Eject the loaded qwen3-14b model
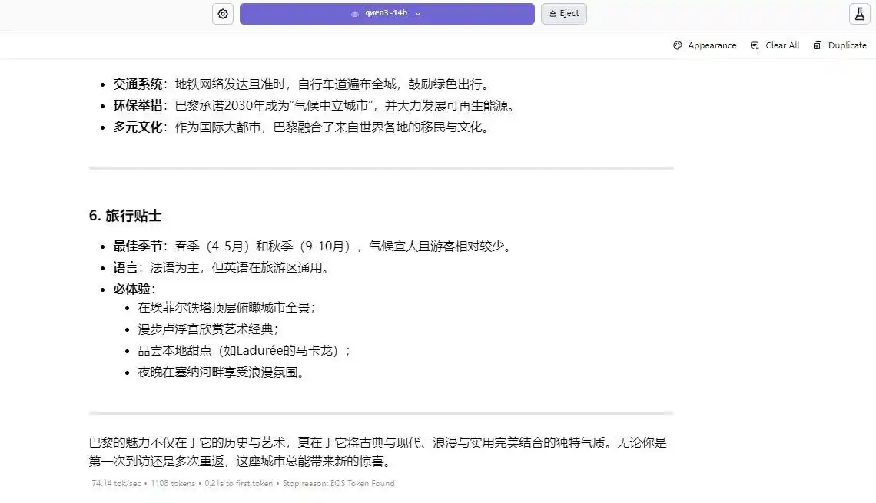Screen dimensions: 876x503 [564, 14]
